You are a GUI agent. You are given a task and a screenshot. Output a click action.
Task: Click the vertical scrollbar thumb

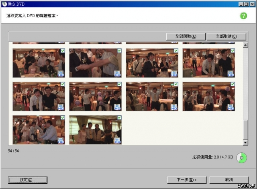(x=245, y=130)
